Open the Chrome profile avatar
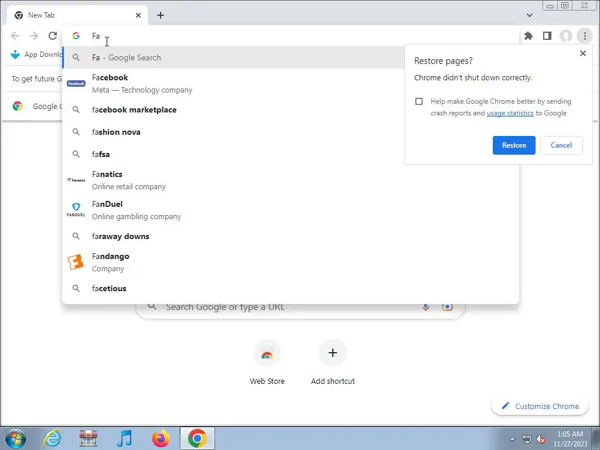Screen dimensions: 600x450 pos(566,36)
